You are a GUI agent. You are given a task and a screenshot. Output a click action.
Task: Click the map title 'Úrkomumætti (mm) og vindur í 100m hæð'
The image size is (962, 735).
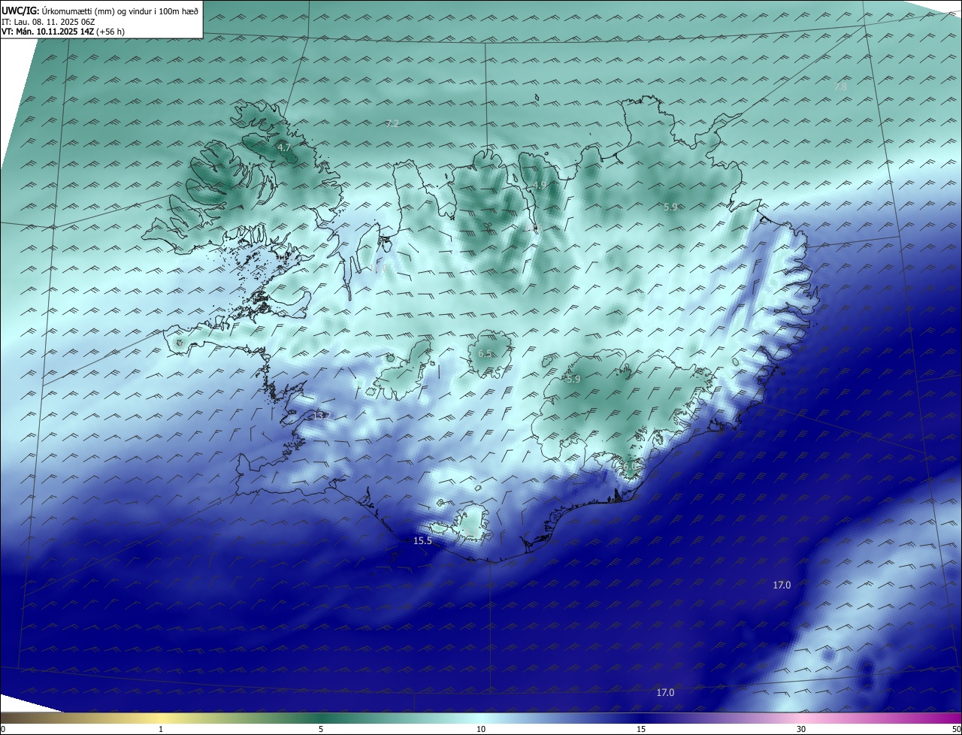pyautogui.click(x=120, y=11)
